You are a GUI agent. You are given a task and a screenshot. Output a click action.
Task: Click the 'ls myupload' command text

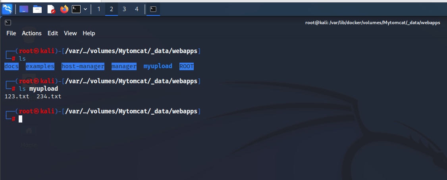[x=38, y=89]
